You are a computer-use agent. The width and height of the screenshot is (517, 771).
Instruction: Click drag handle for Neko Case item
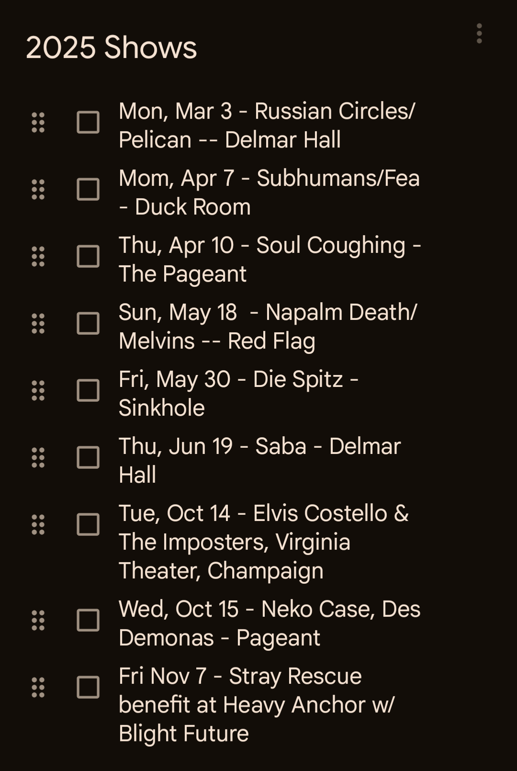click(38, 621)
